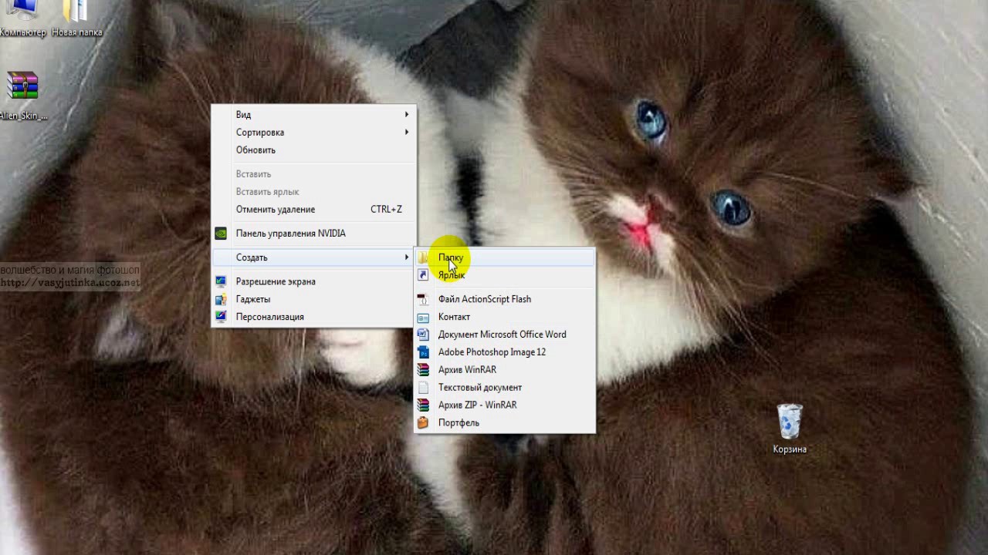Click the Архив ZIP - WinRAR icon

(x=423, y=405)
